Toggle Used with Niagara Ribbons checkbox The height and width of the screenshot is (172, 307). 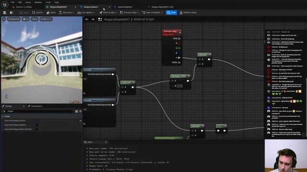click(37, 125)
